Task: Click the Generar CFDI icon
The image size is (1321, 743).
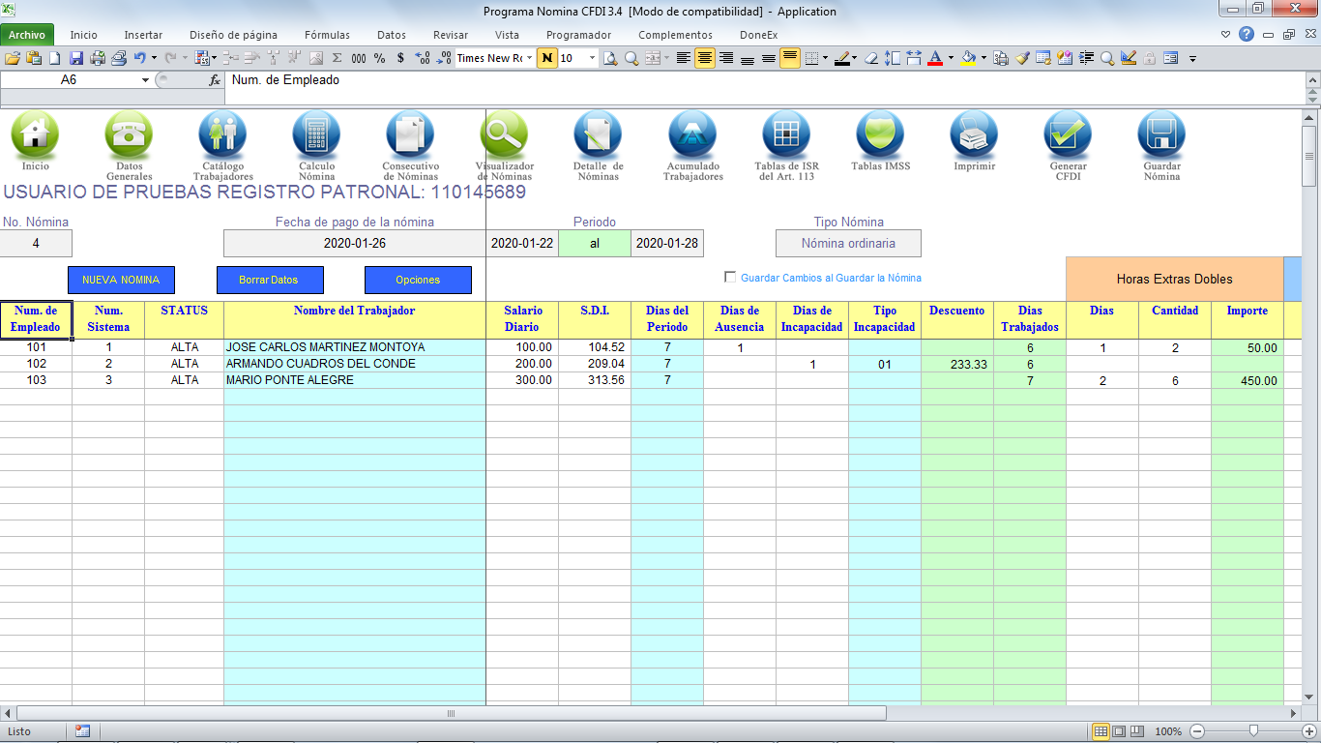Action: pos(1068,135)
